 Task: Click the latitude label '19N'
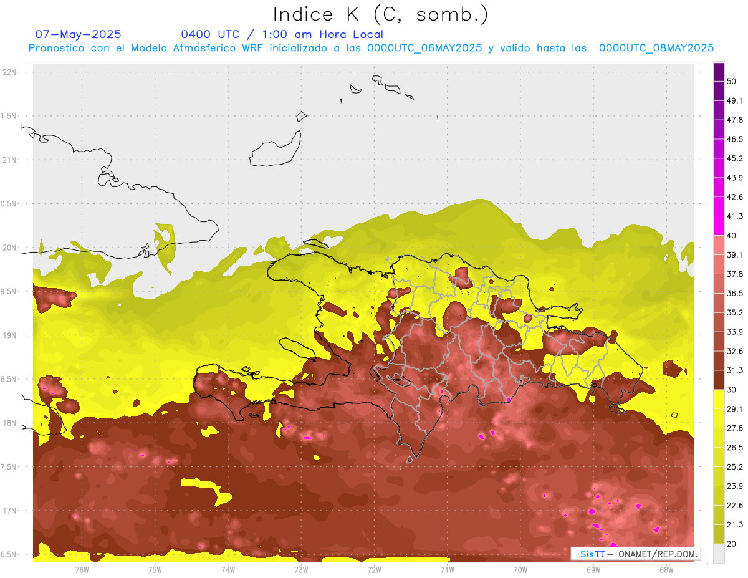[11, 335]
